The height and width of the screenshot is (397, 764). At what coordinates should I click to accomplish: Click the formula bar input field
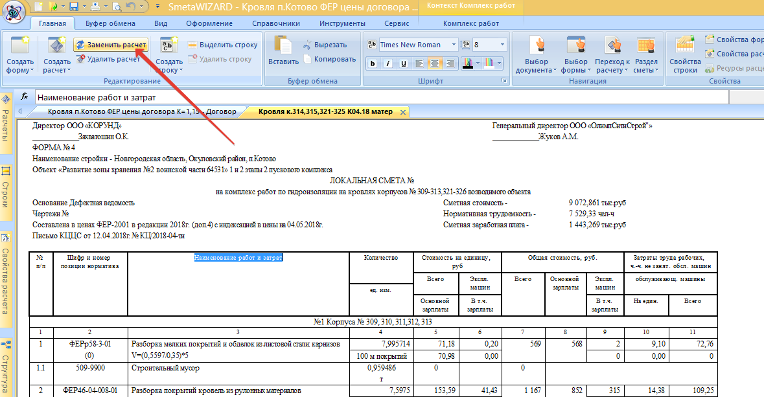[x=382, y=97]
